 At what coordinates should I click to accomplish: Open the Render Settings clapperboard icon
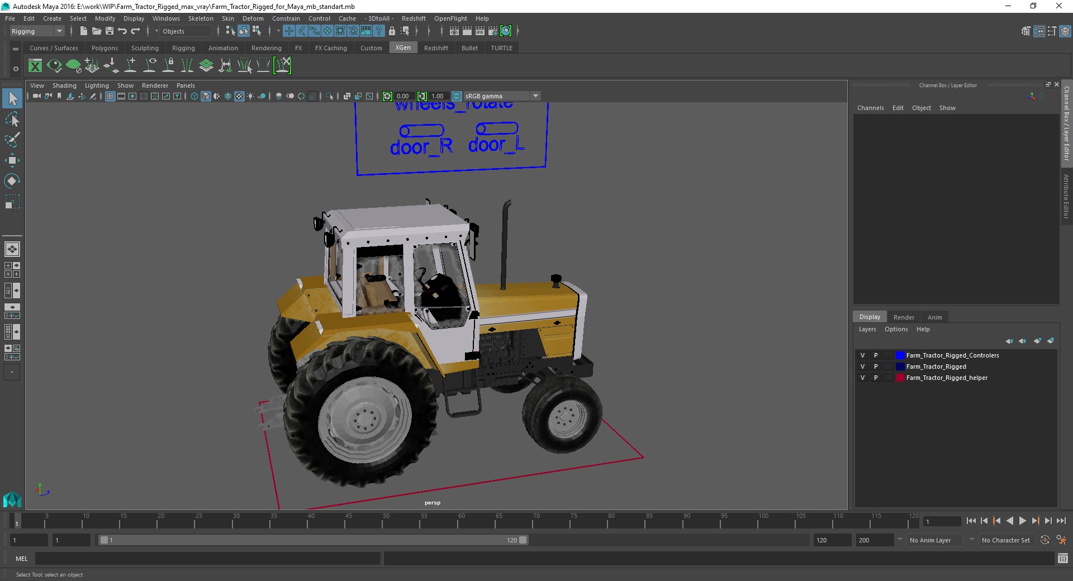(x=493, y=31)
